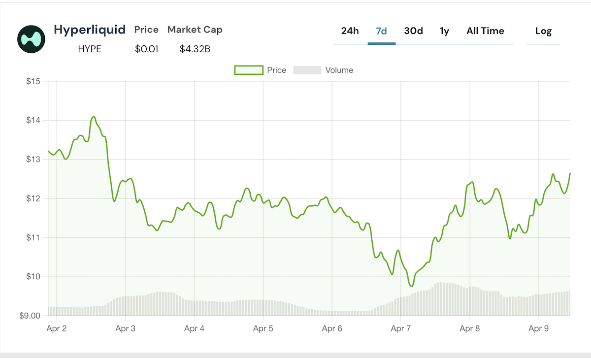Screen dimensions: 591x358
Task: Click the Apr 5 date axis label
Action: coord(263,329)
